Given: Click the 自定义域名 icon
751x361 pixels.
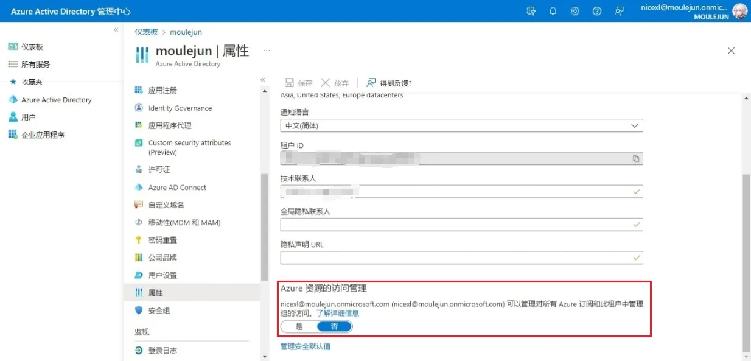Looking at the screenshot, I should pos(139,205).
